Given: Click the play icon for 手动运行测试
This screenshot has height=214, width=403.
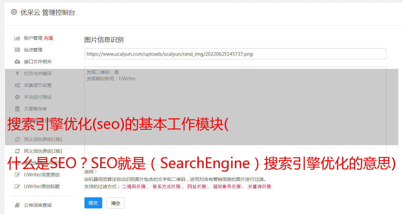Looking at the screenshot, I should (x=17, y=97).
